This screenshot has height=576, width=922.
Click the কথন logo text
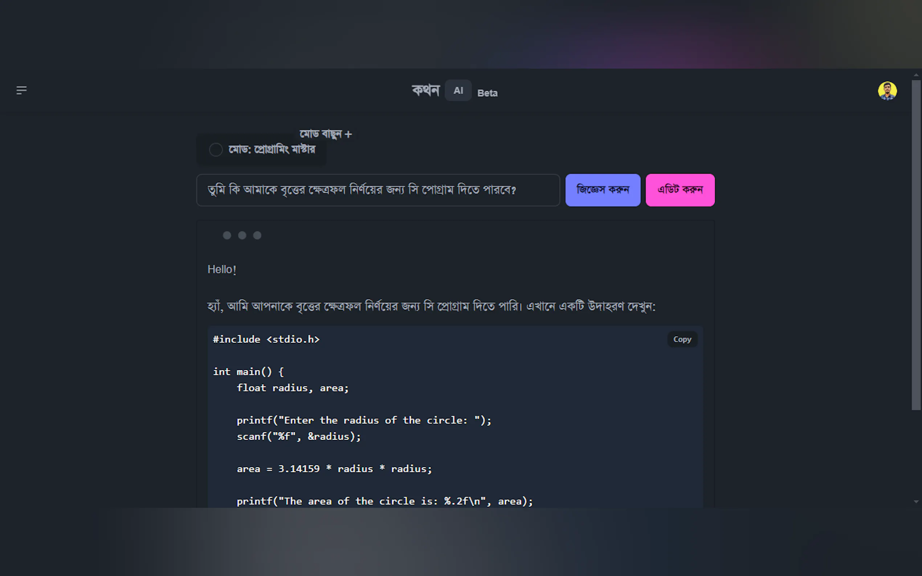(x=426, y=90)
